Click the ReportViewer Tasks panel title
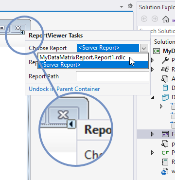Image resolution: width=175 pixels, height=180 pixels. (x=56, y=36)
